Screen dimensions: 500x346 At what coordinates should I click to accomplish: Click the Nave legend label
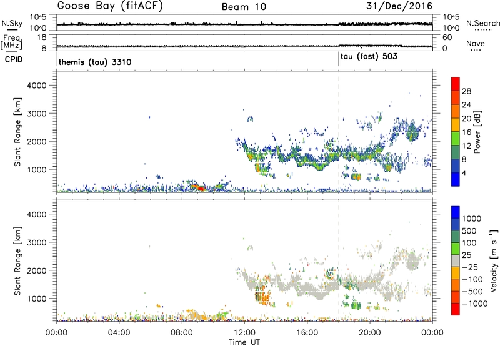coord(476,44)
